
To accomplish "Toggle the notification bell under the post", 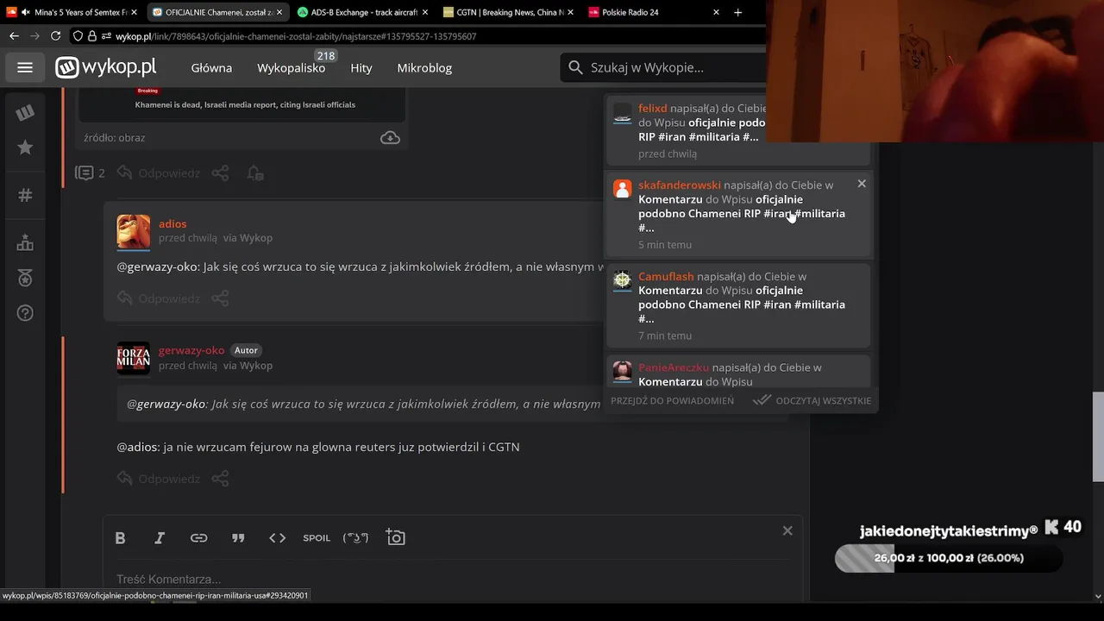I will pos(254,173).
